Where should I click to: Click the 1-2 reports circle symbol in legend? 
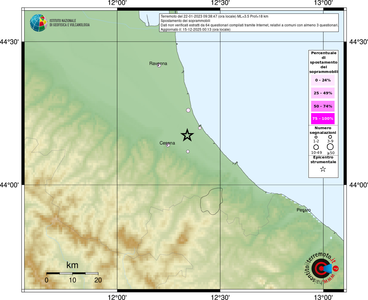point(316,137)
